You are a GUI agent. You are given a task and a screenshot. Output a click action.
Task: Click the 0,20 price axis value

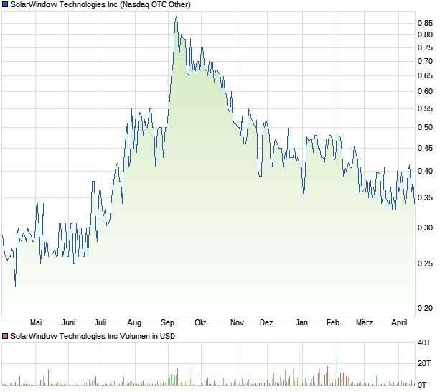(x=425, y=308)
